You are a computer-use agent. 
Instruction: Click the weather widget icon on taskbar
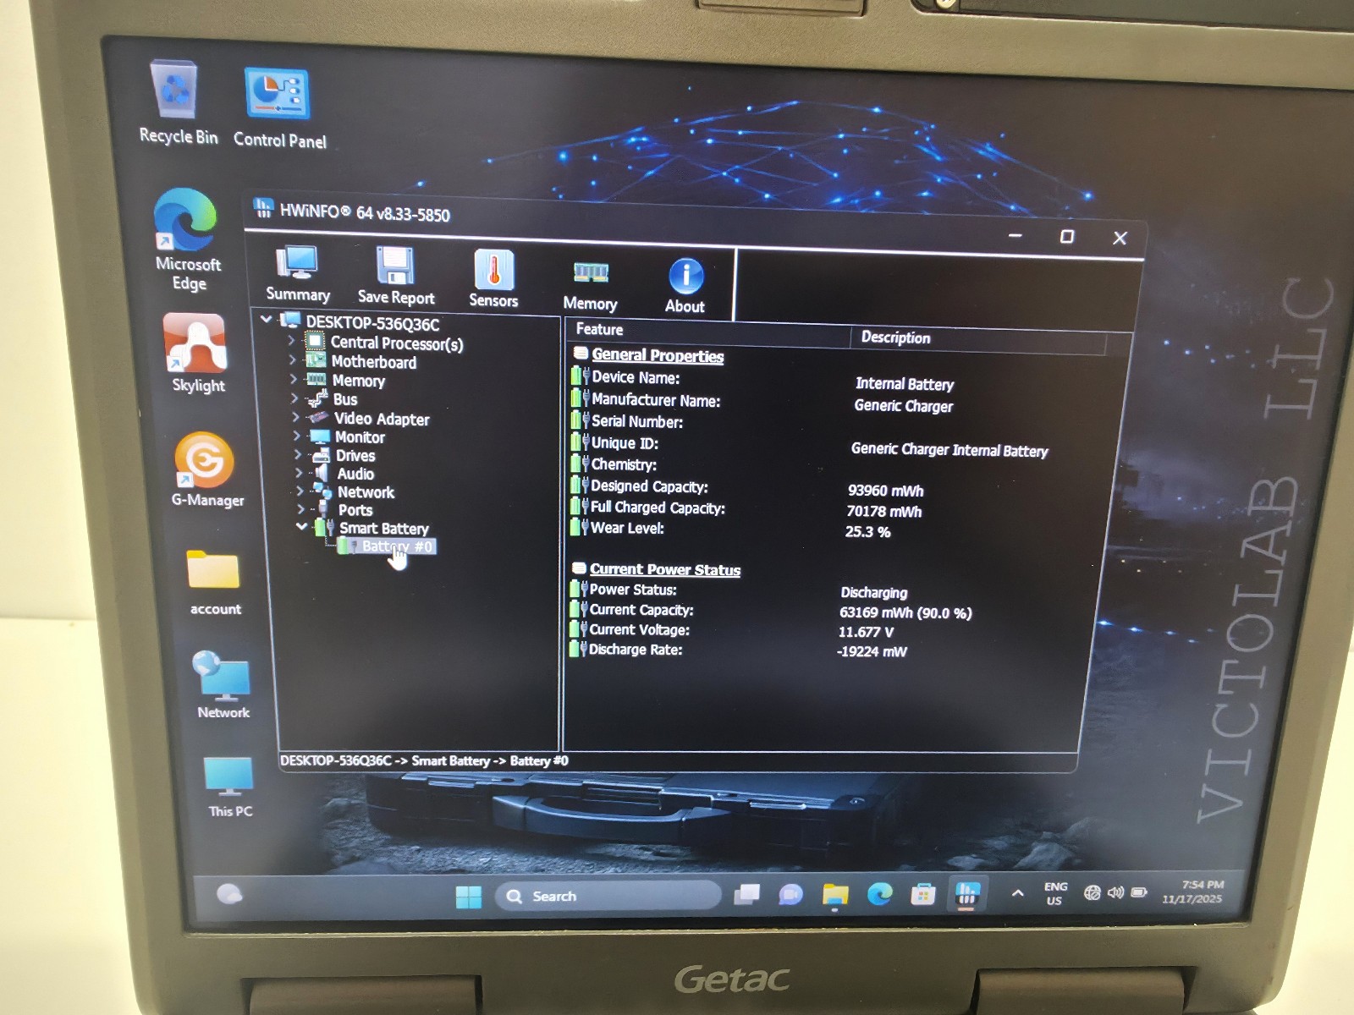click(229, 895)
